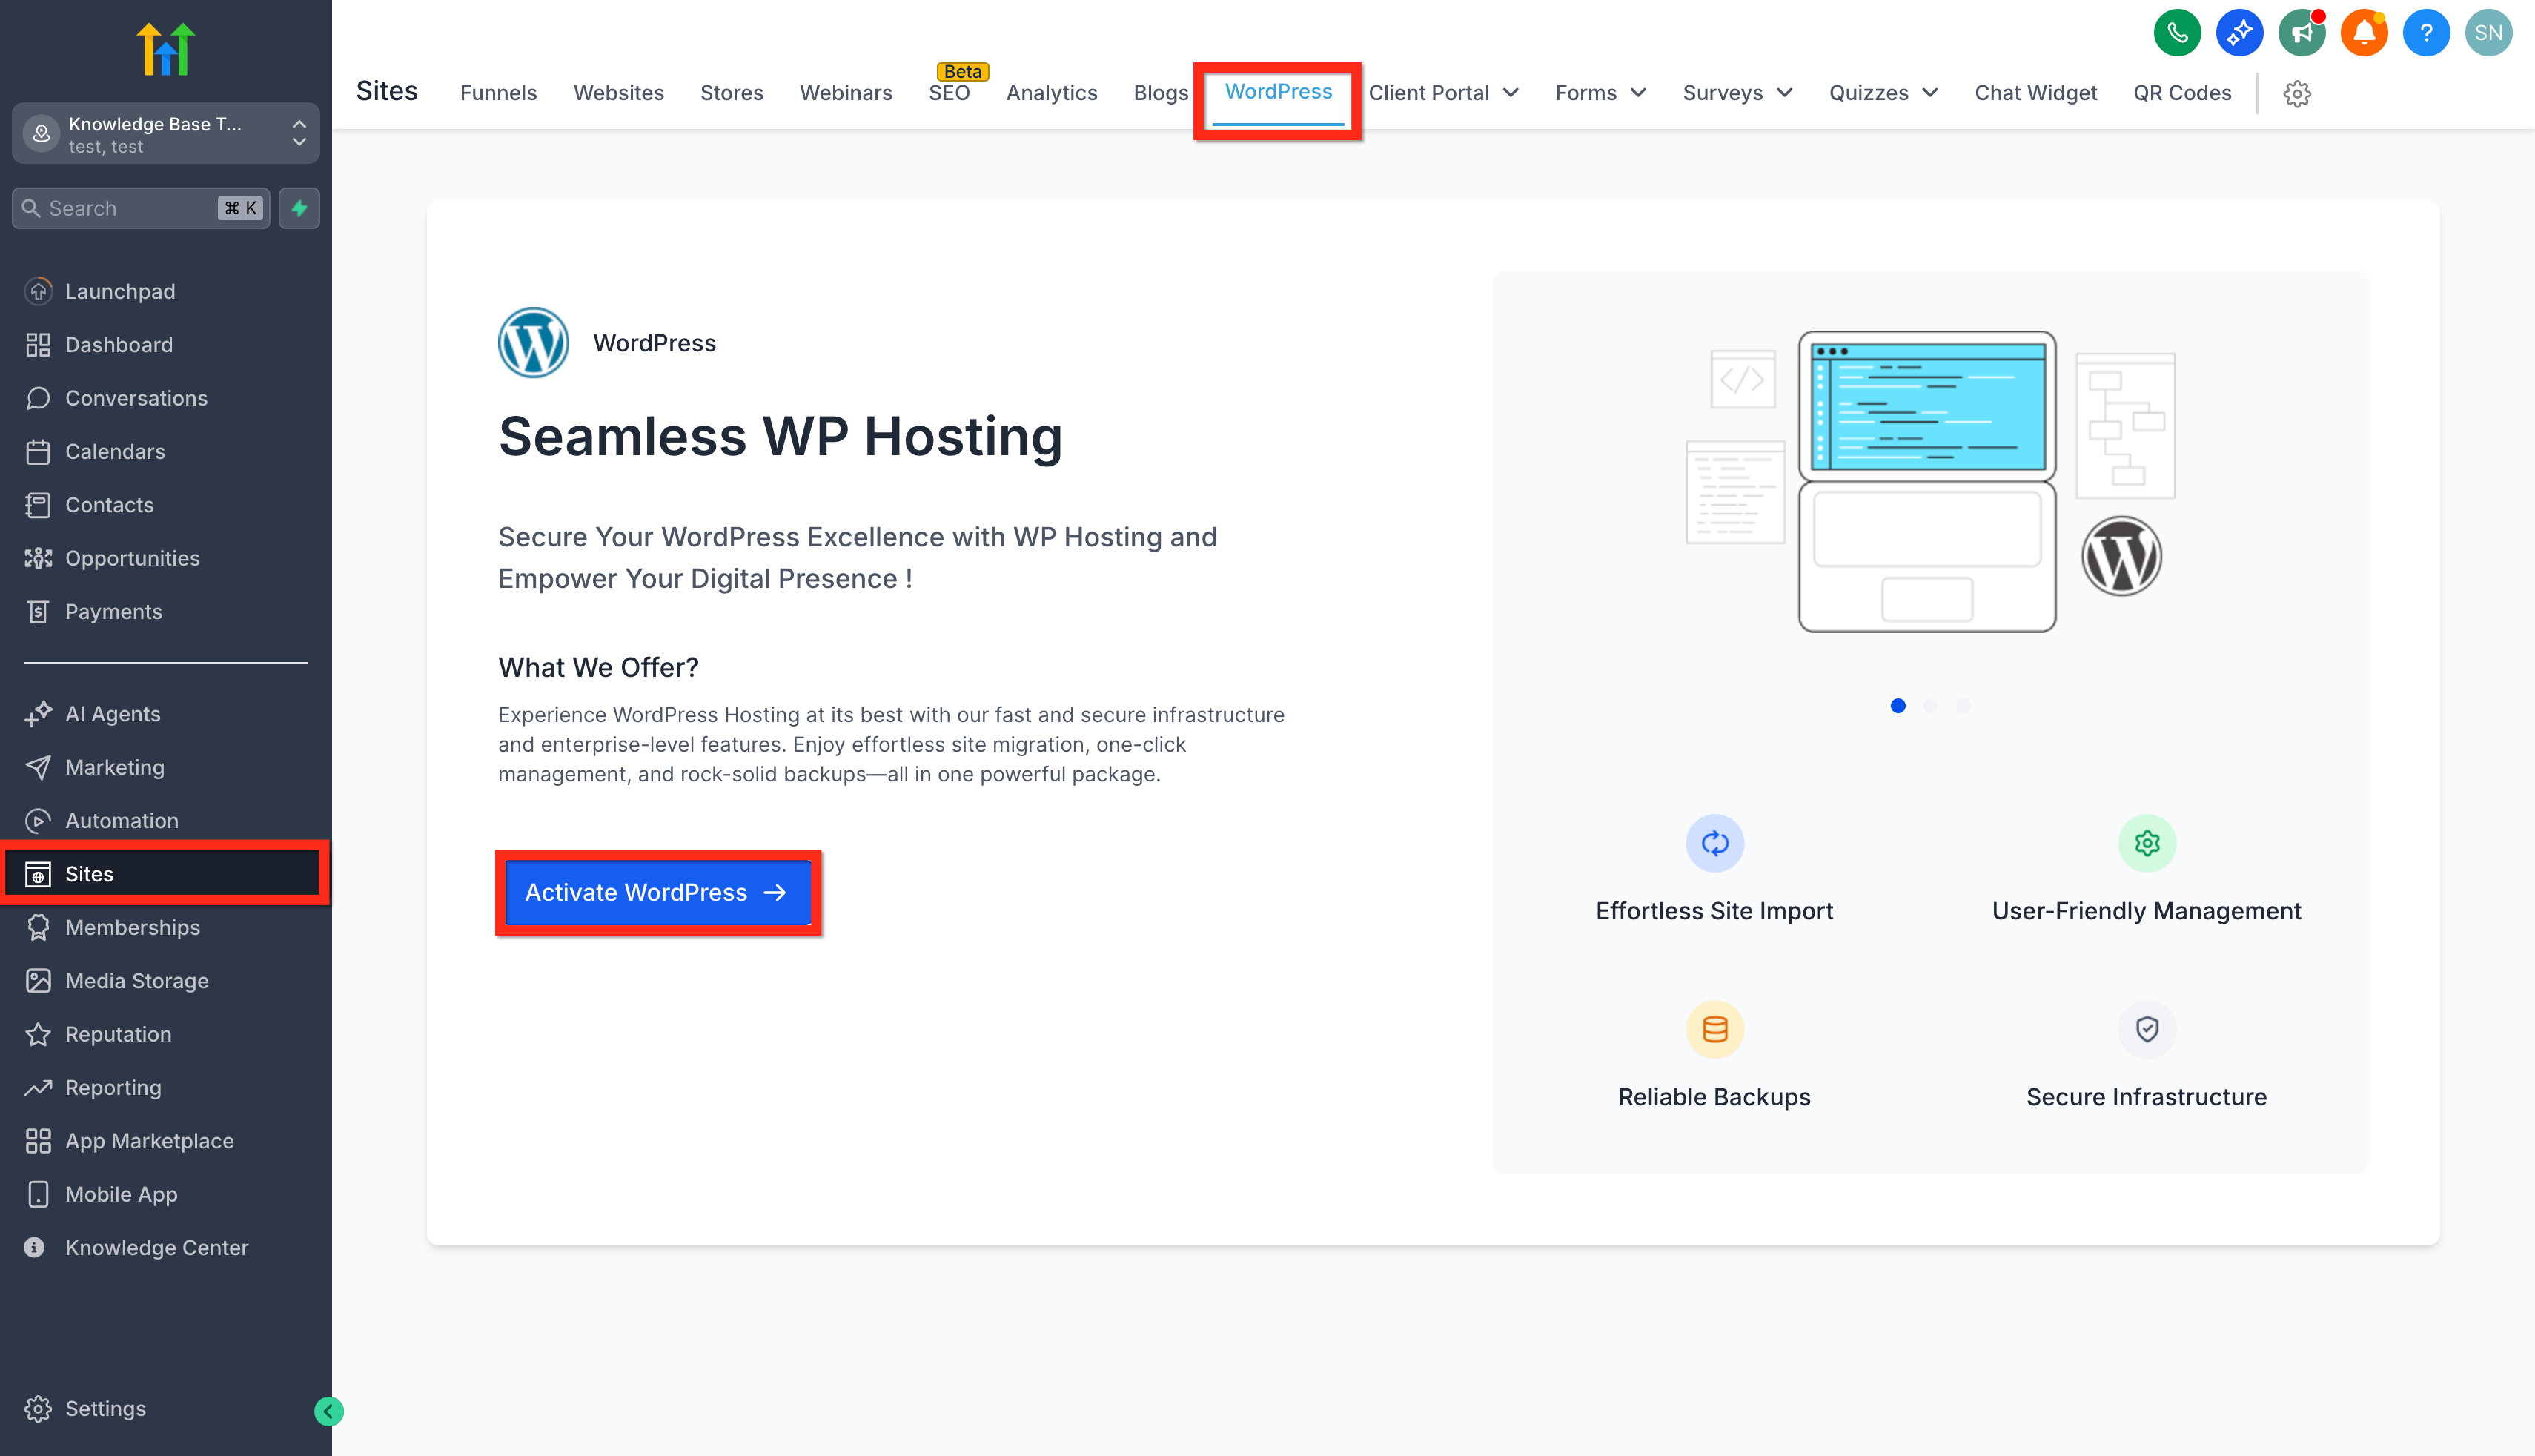Image resolution: width=2535 pixels, height=1456 pixels.
Task: Switch to the Funnels tab
Action: (498, 93)
